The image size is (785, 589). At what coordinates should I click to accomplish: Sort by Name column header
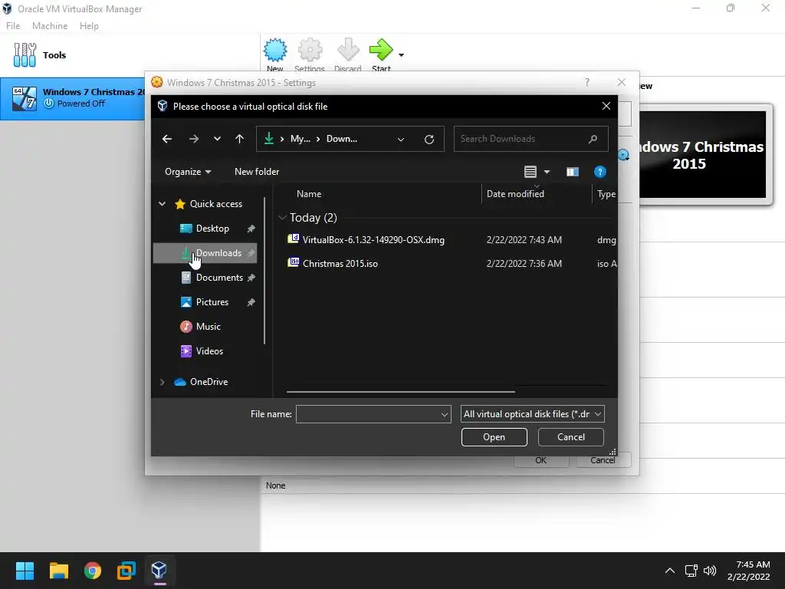click(x=309, y=194)
